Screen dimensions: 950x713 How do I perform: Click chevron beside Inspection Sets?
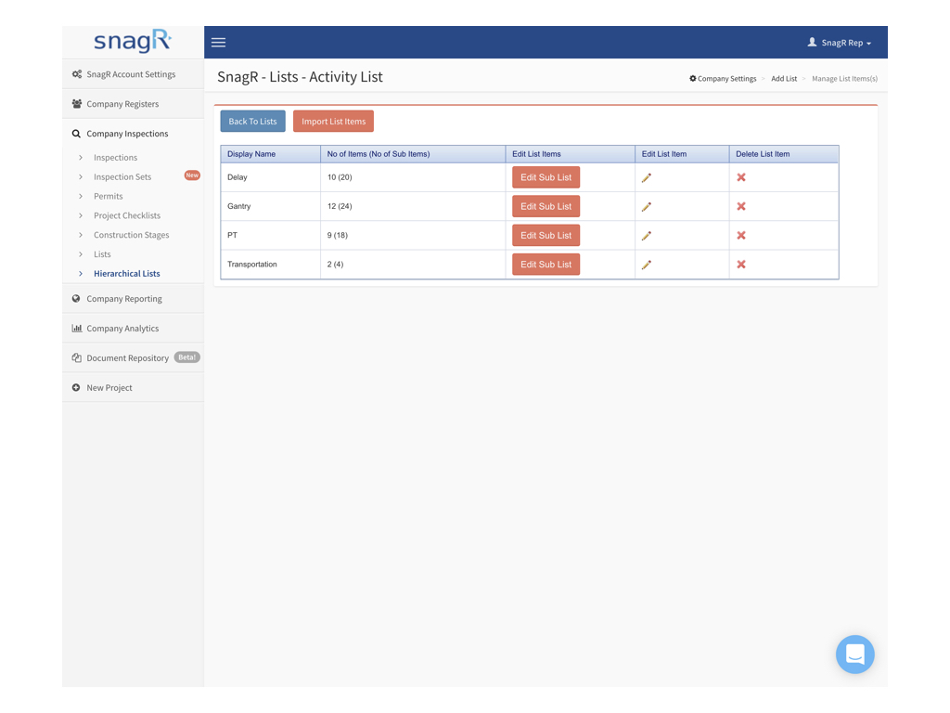click(x=81, y=177)
